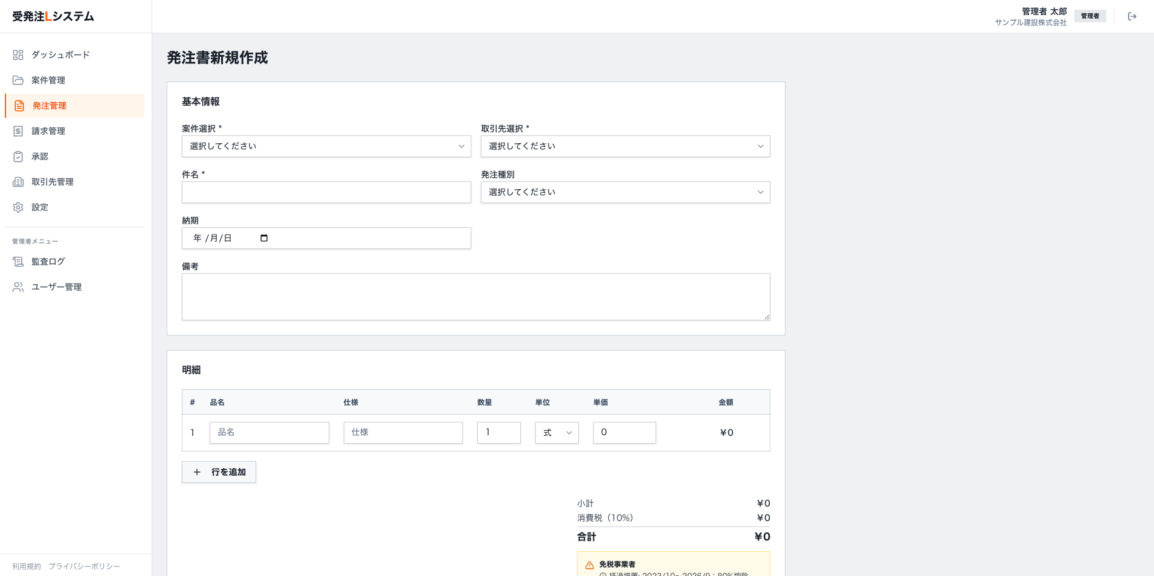Viewport: 1154px width, 576px height.
Task: Click the 品名 field in row 1
Action: pos(269,433)
